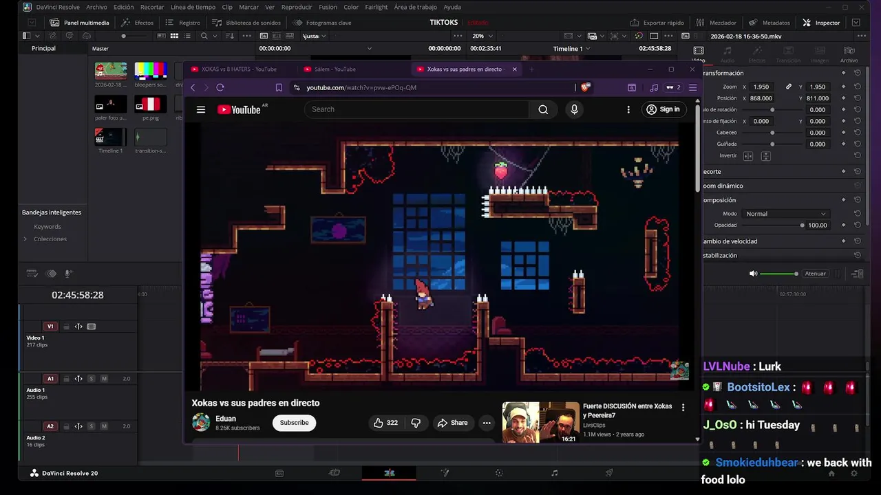Open the Ajustar viewer dropdown
Screen dimensions: 881x495
coord(315,36)
